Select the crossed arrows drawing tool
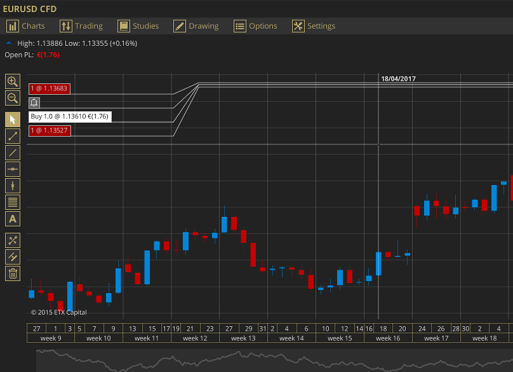 click(13, 240)
